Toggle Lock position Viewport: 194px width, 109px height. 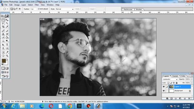coord(174,83)
